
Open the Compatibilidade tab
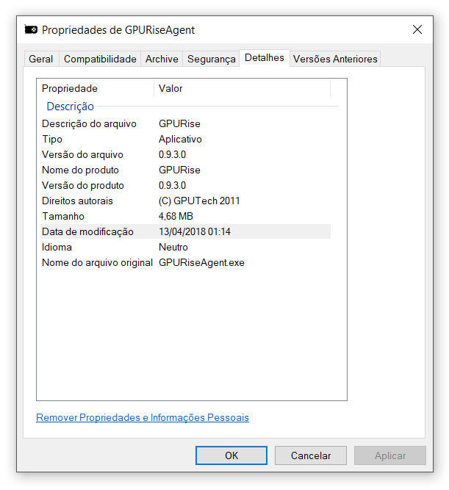click(100, 59)
